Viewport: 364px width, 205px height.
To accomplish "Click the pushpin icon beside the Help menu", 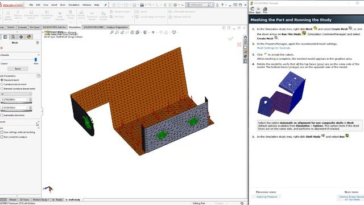I will pyautogui.click(x=105, y=5).
